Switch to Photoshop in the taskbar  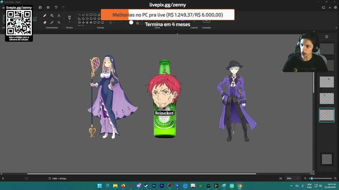coord(154,186)
